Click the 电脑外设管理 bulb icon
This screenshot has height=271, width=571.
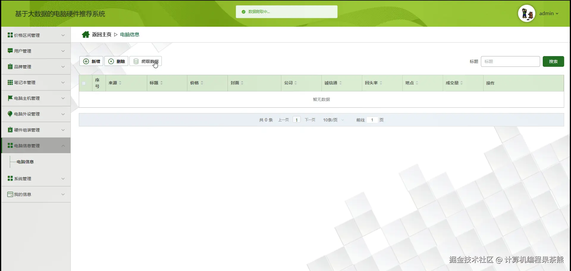tap(10, 114)
